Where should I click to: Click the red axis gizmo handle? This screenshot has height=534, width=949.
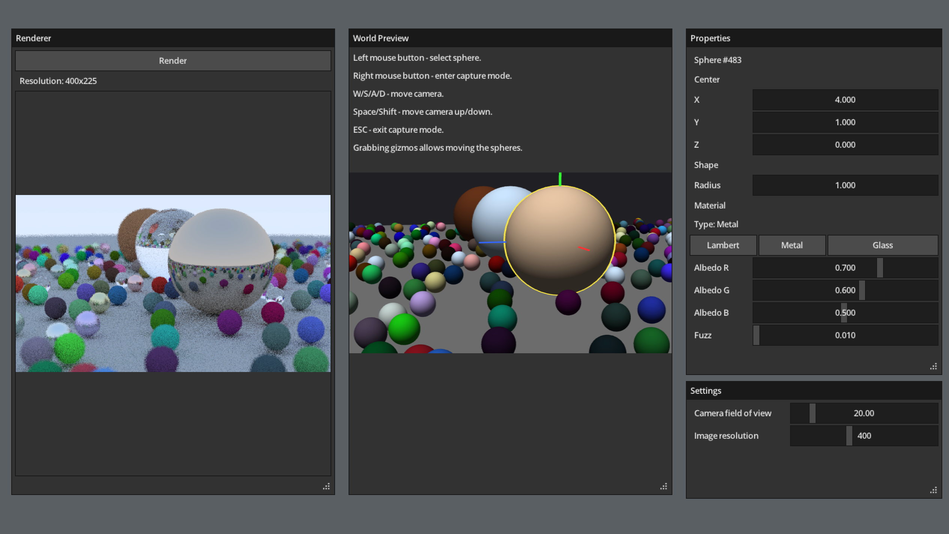(x=584, y=248)
